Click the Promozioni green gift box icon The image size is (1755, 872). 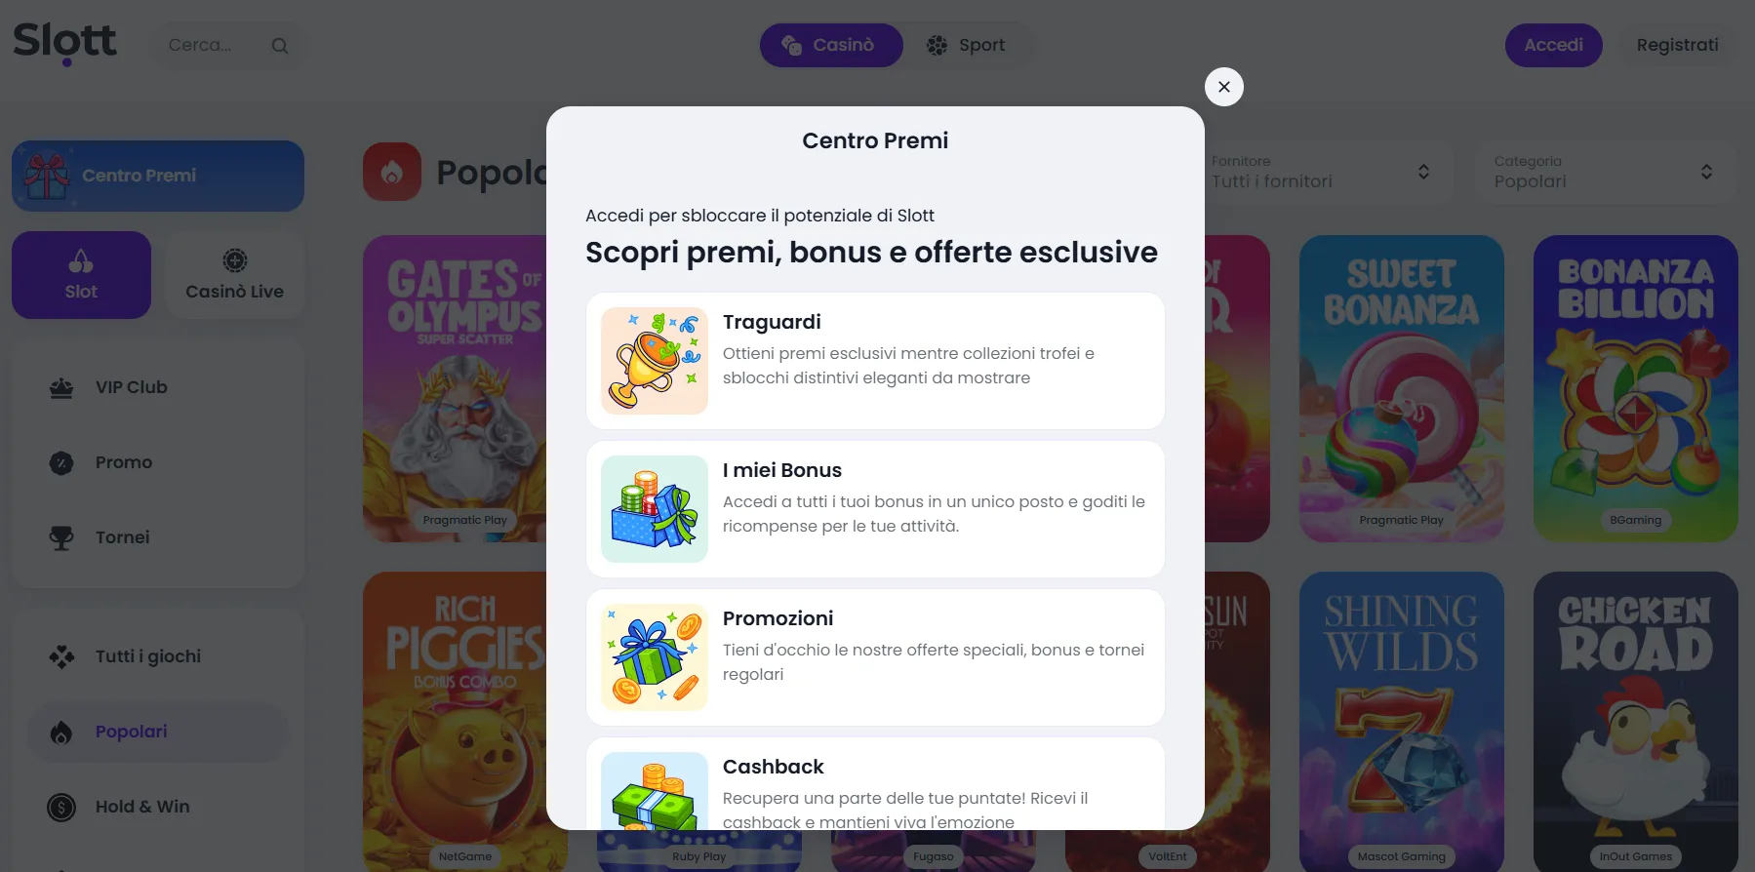[x=655, y=657]
